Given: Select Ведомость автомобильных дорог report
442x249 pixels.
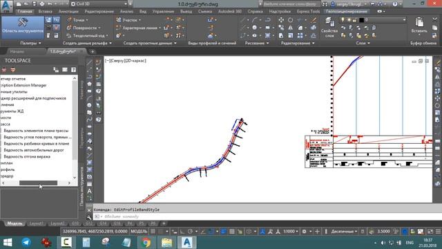Looking at the screenshot, I should click(34, 150).
